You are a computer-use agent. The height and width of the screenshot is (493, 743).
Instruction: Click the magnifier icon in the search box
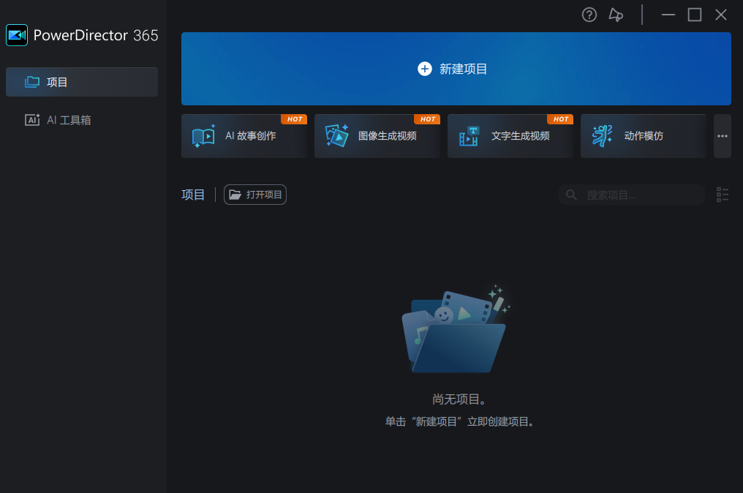(572, 195)
